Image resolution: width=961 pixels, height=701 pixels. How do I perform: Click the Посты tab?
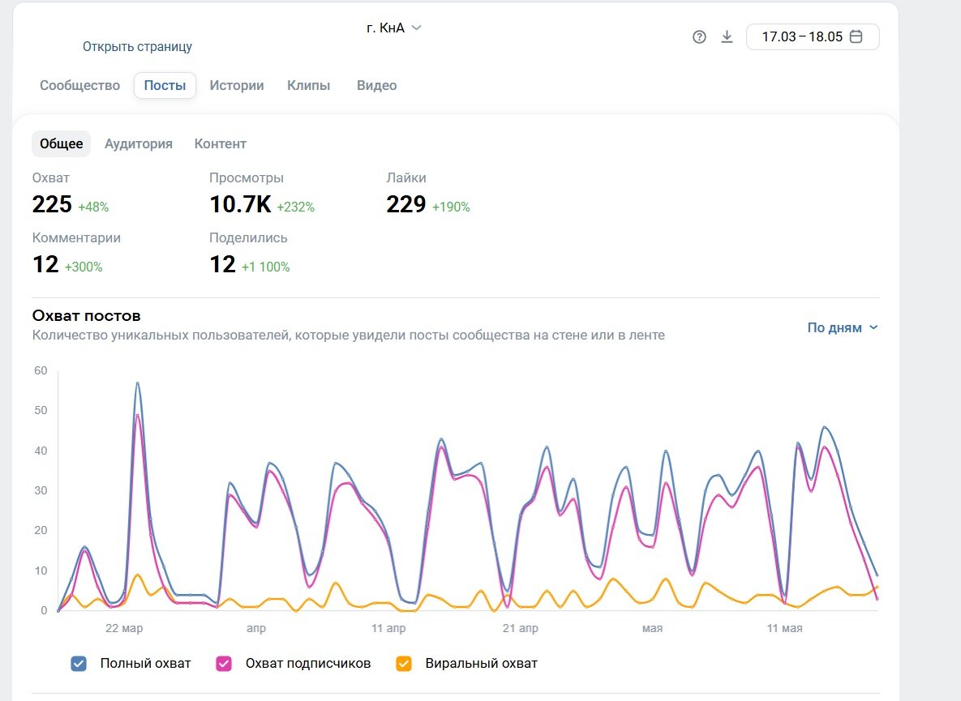click(x=165, y=86)
